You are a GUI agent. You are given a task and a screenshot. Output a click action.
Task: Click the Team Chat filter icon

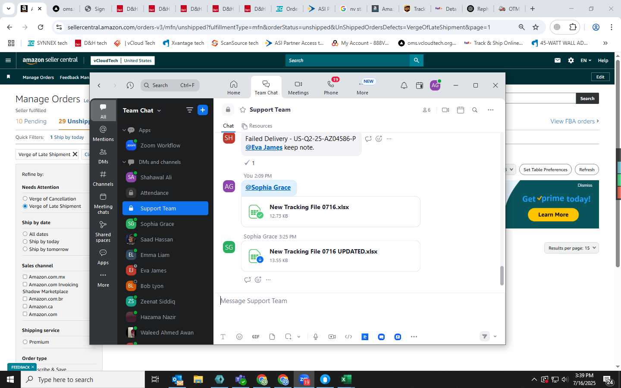pyautogui.click(x=189, y=110)
